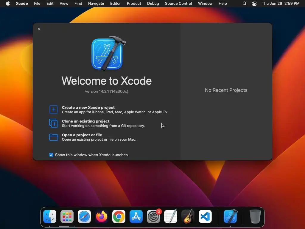
Task: Open the File menu
Action: 37,3
